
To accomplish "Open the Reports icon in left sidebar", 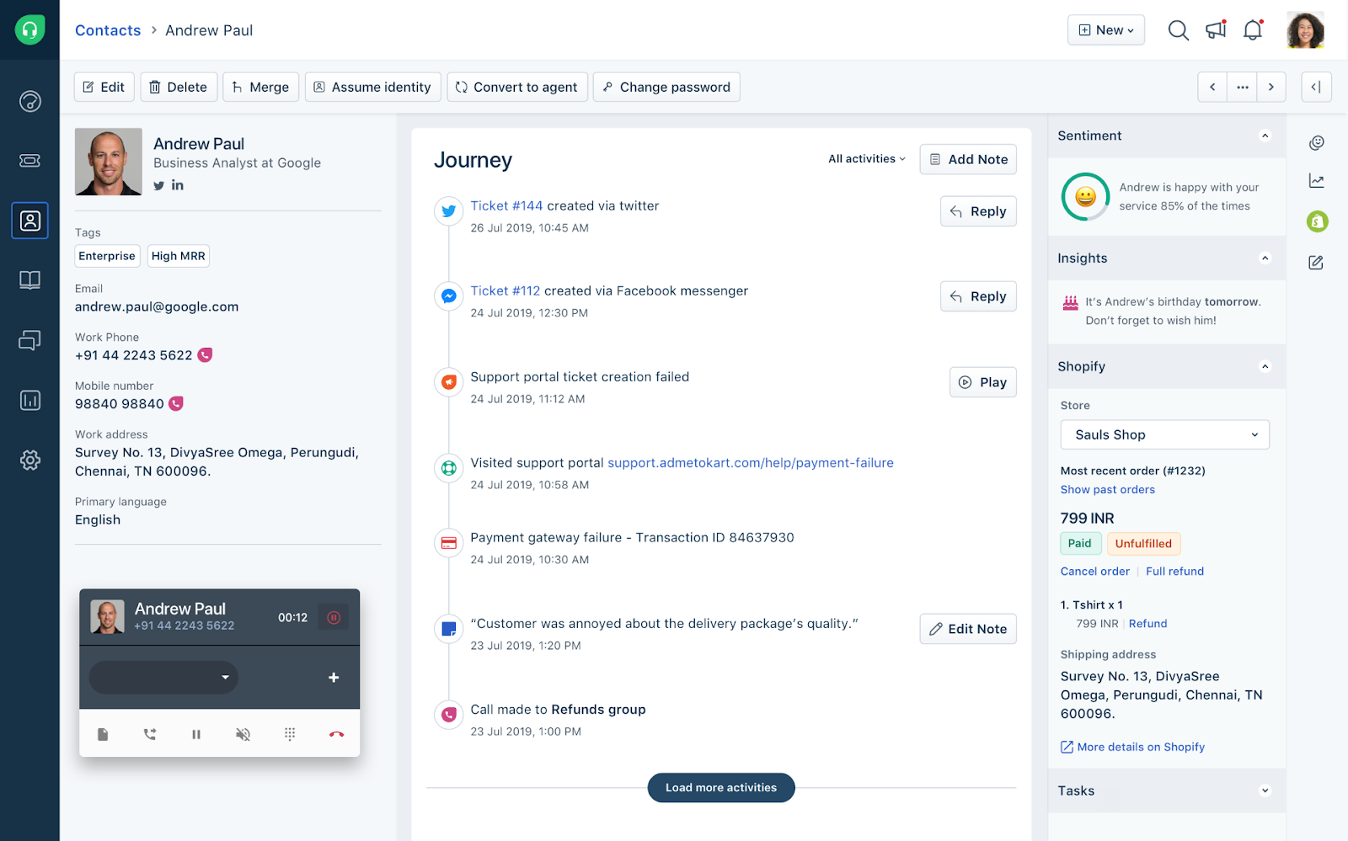I will [30, 400].
